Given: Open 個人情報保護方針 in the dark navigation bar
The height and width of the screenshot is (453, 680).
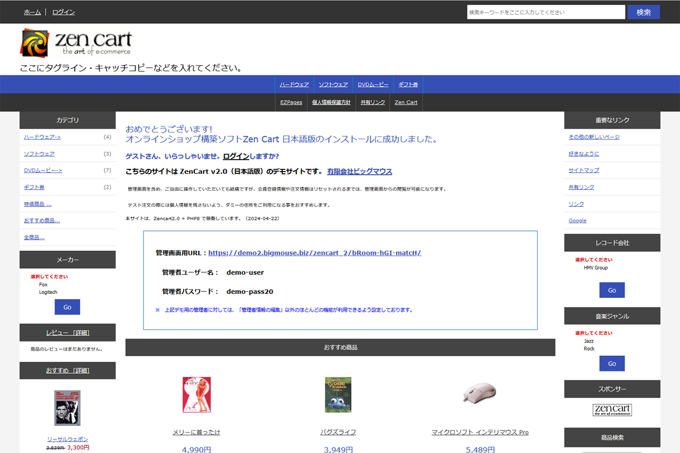Looking at the screenshot, I should 331,102.
